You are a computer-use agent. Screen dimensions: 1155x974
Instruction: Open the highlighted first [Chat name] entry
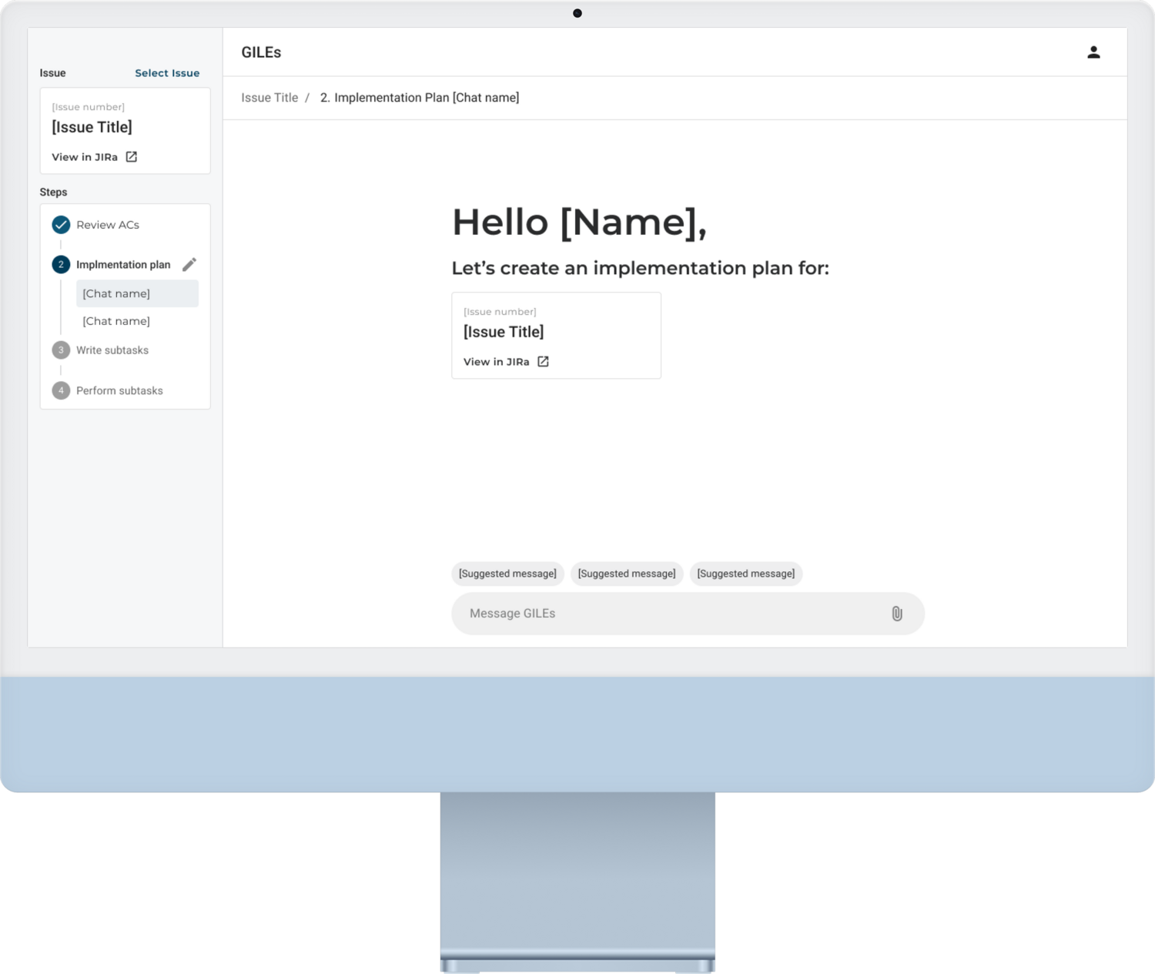(137, 293)
